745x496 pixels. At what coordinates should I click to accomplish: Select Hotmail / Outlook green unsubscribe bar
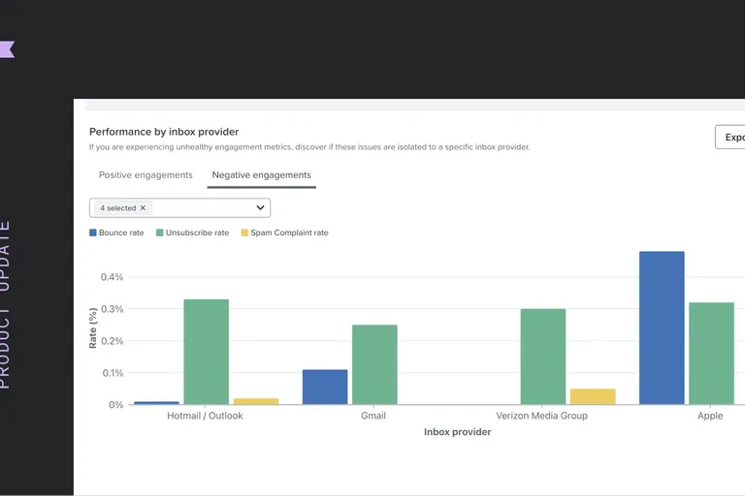pyautogui.click(x=207, y=352)
